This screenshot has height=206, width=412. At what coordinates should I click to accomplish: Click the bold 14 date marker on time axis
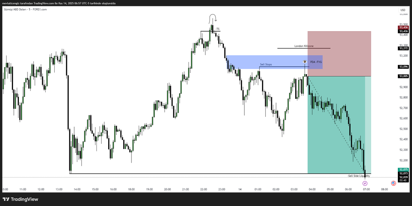240,189
